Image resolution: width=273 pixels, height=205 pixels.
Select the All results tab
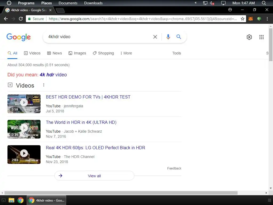coord(12,53)
